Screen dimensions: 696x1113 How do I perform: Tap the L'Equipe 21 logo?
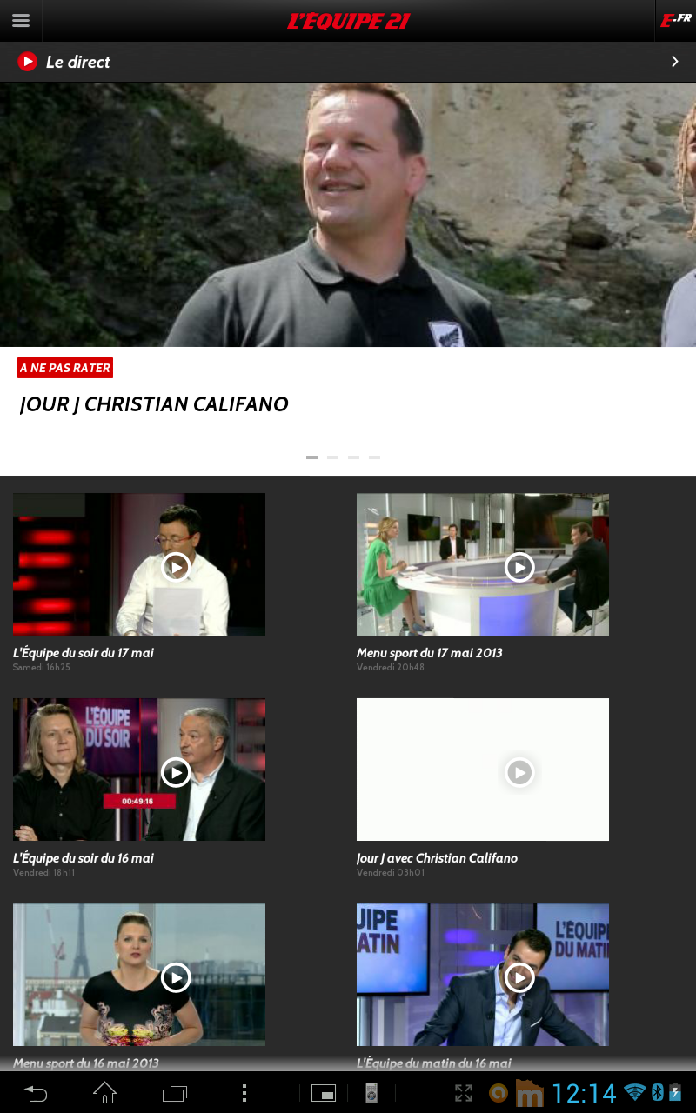(x=348, y=21)
